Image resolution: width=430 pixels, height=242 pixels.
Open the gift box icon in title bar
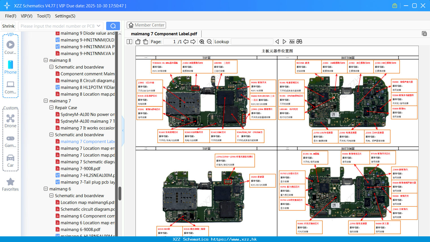395,6
